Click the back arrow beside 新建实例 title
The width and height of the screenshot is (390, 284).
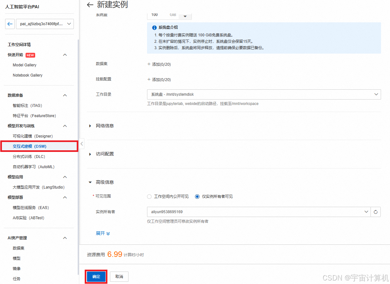90,5
